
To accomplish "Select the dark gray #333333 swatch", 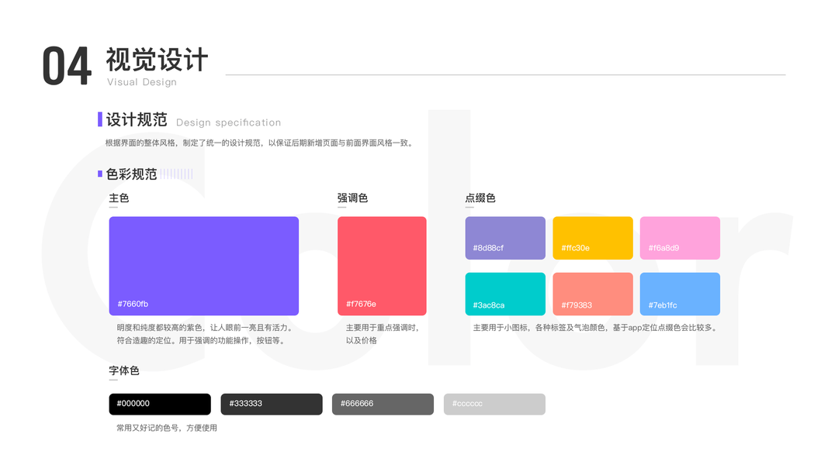I will [x=272, y=404].
